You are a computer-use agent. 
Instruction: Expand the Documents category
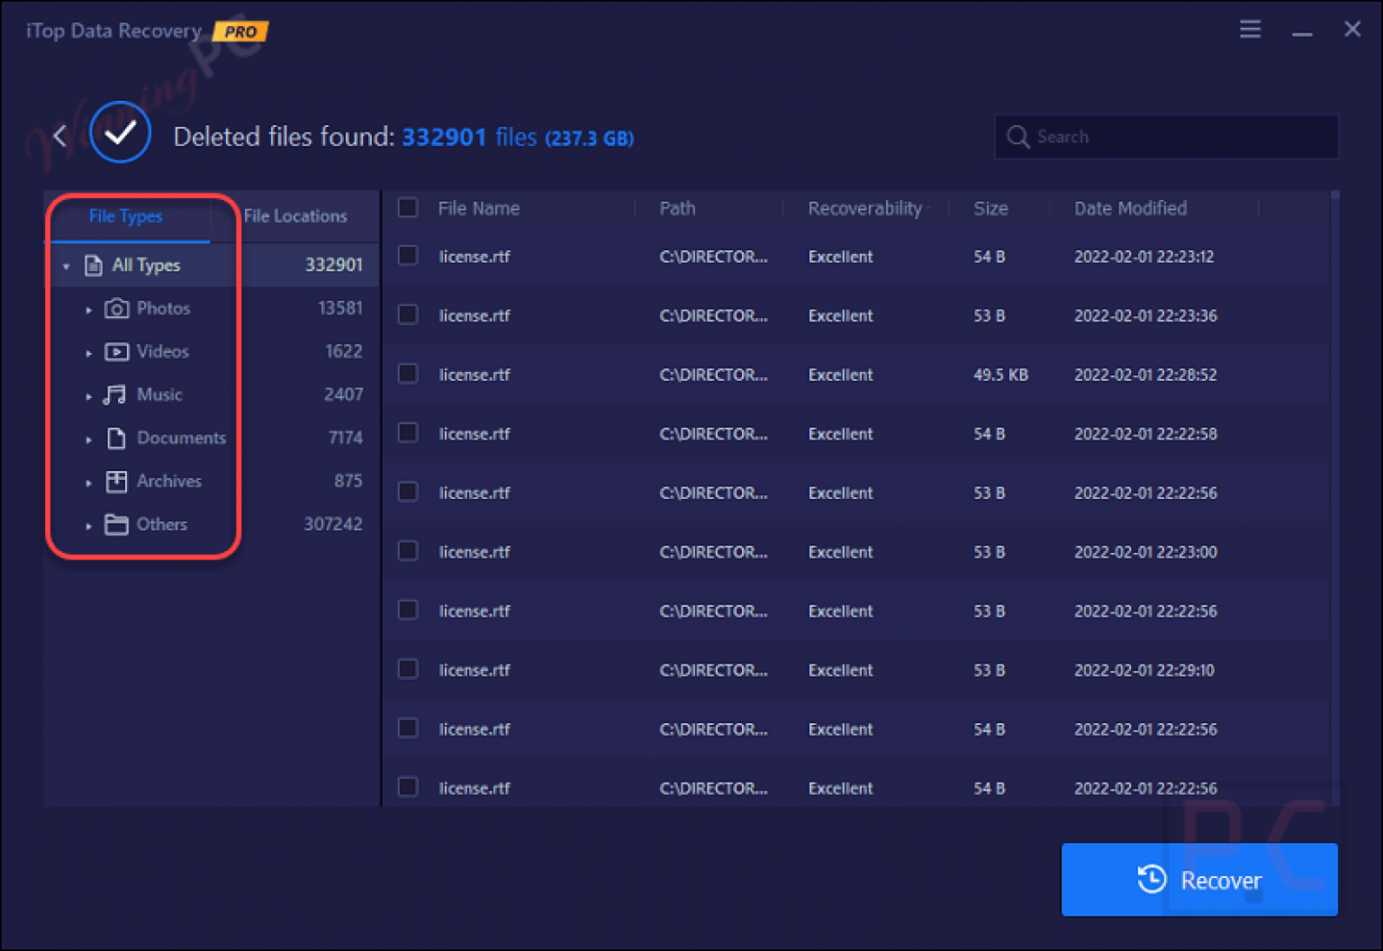[88, 439]
